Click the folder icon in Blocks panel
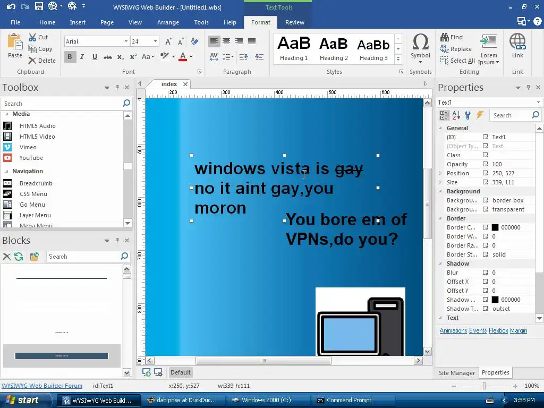Screen dimensions: 544x408 coord(34,257)
